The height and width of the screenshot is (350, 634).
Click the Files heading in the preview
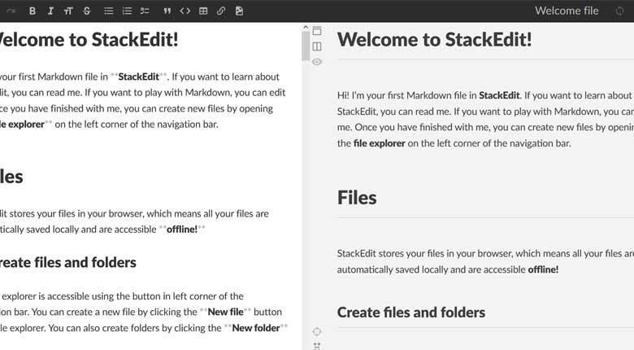357,198
